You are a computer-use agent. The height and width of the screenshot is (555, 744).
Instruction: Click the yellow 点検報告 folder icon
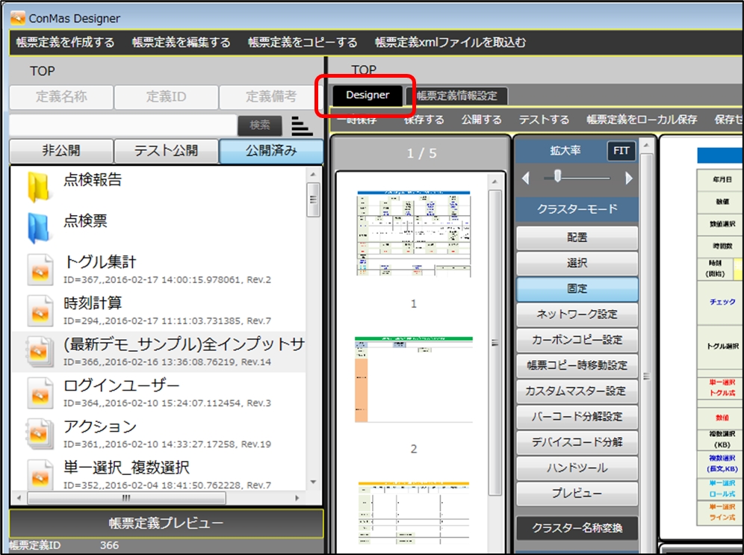[x=37, y=187]
